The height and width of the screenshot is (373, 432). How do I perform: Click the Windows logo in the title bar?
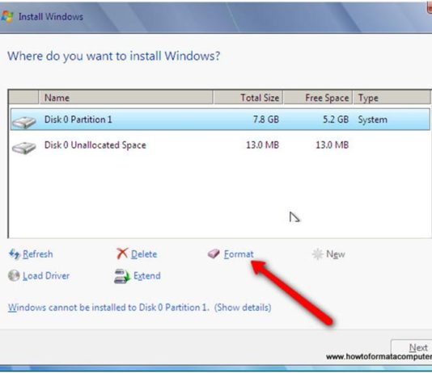7,16
